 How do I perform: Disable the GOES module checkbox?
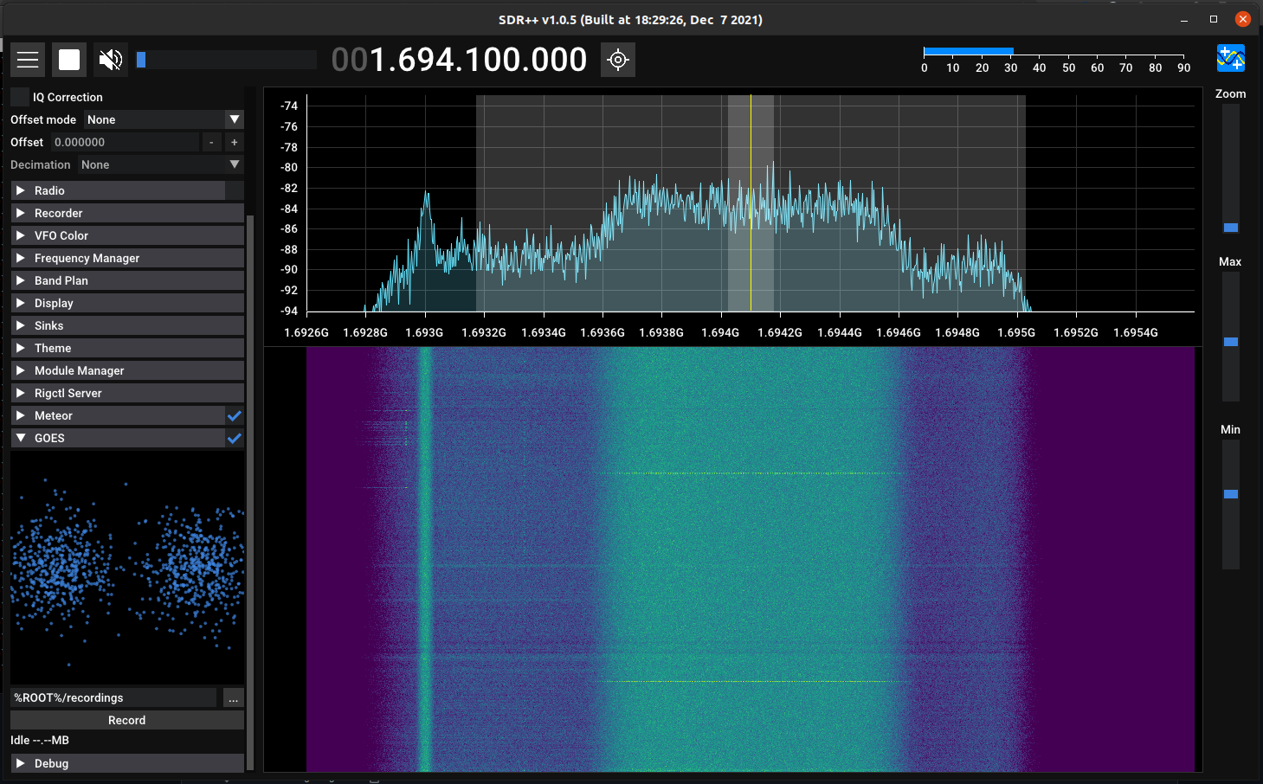[235, 438]
